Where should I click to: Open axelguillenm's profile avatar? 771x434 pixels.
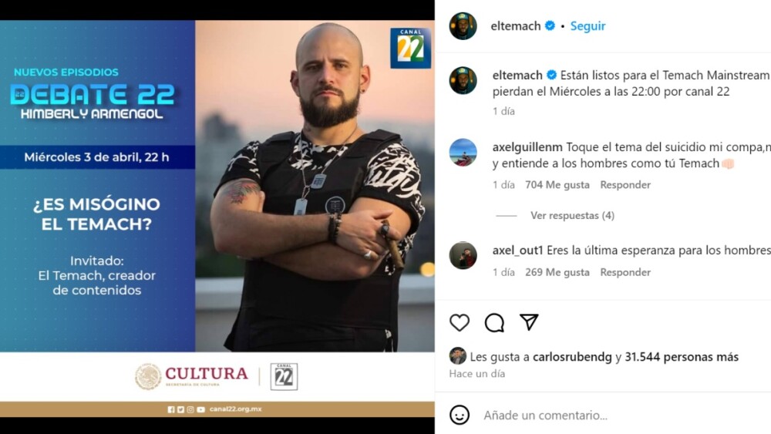coord(463,153)
